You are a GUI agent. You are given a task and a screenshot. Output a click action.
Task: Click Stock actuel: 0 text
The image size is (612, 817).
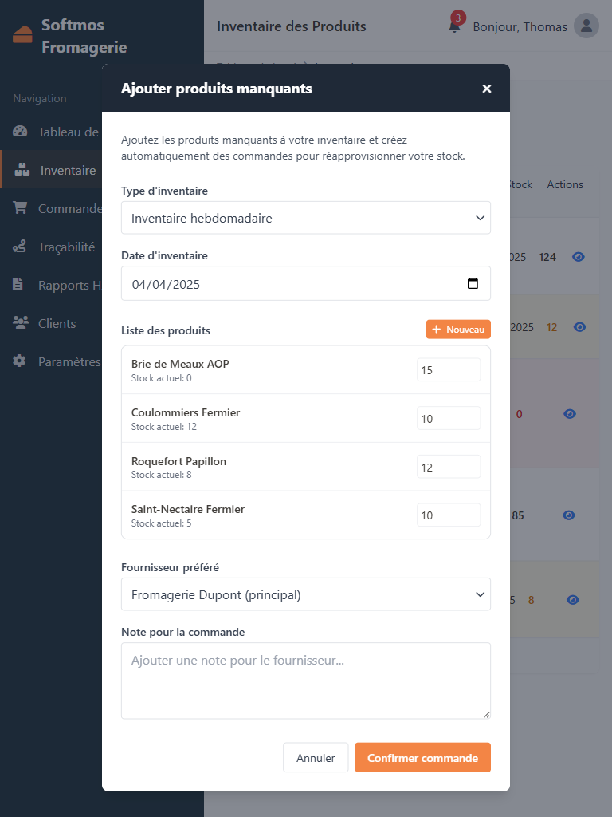pos(161,378)
